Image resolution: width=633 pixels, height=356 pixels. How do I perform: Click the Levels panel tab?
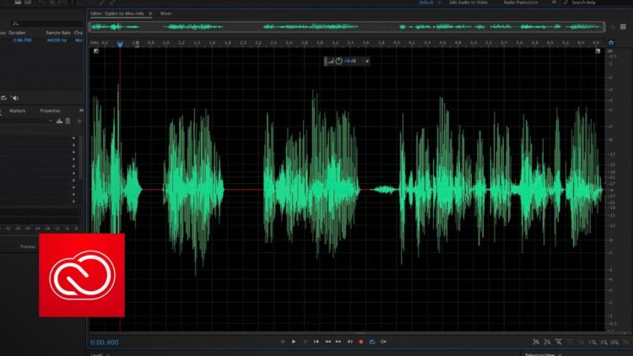pyautogui.click(x=96, y=354)
